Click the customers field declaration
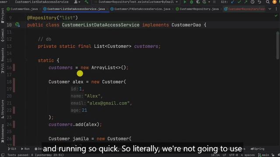Viewport: 280px width, 157px height. pos(146,46)
